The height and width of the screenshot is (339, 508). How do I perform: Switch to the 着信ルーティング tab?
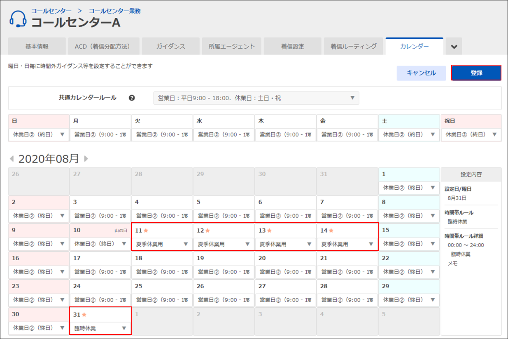tap(353, 47)
